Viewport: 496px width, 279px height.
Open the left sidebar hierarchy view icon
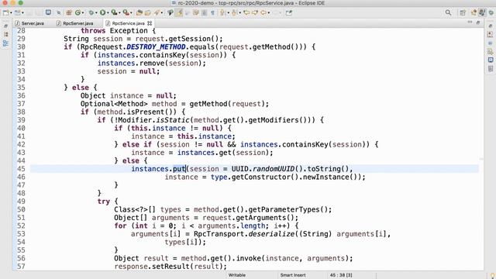point(5,43)
